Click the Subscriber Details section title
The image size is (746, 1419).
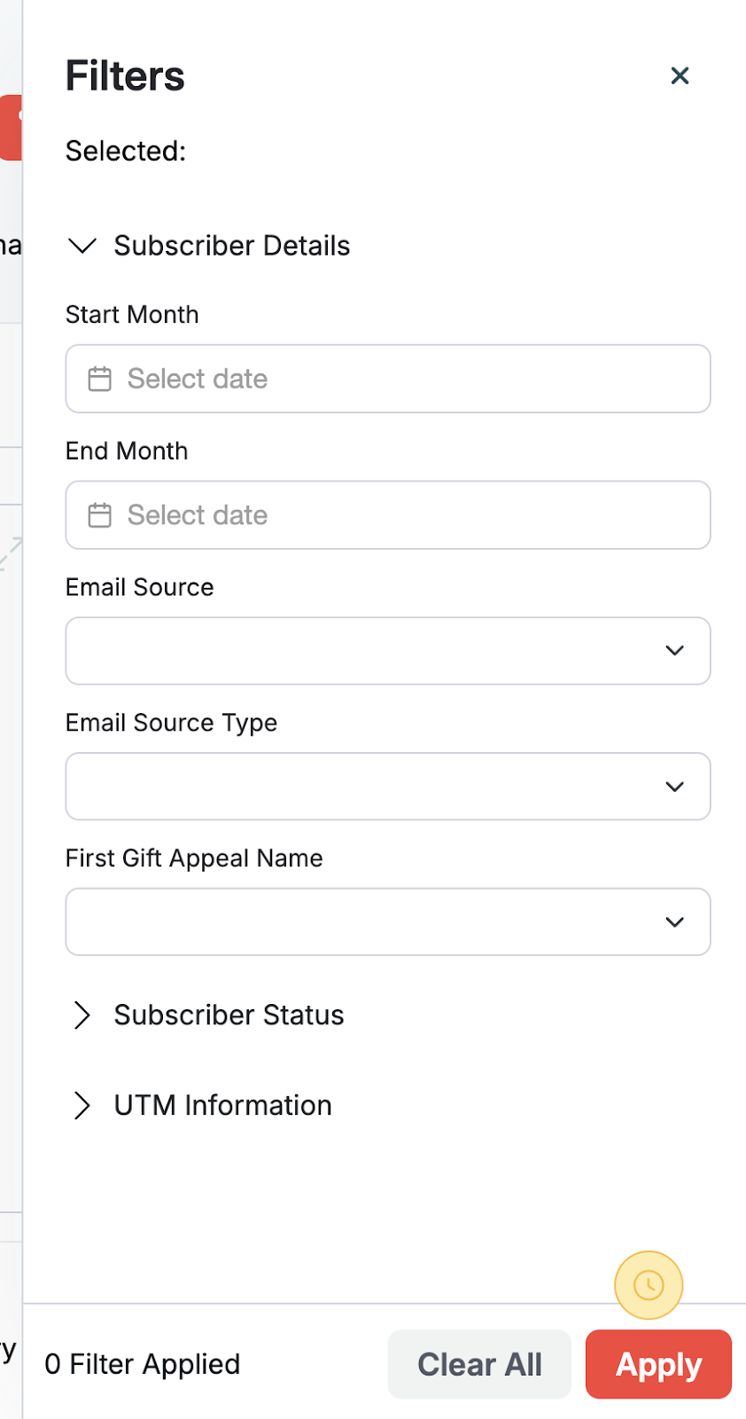[232, 246]
